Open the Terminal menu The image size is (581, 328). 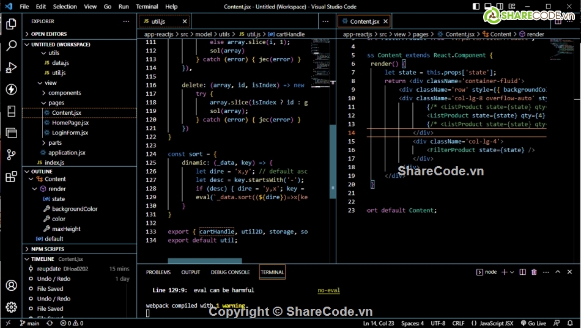point(147,7)
